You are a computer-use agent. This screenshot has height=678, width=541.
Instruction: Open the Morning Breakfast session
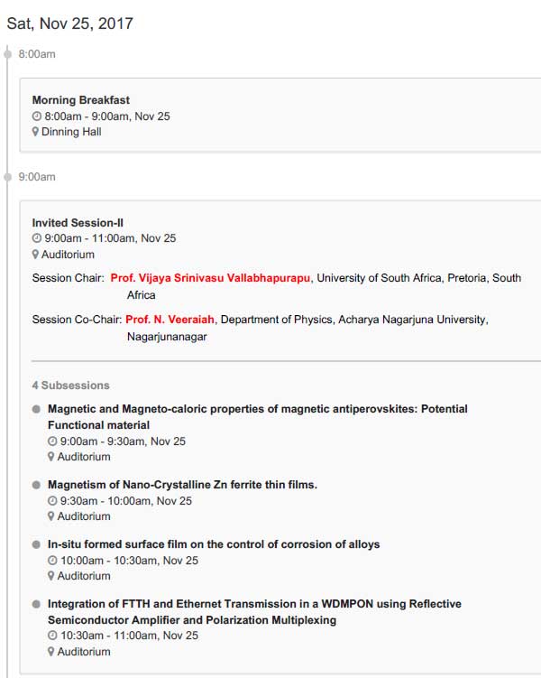(x=81, y=100)
